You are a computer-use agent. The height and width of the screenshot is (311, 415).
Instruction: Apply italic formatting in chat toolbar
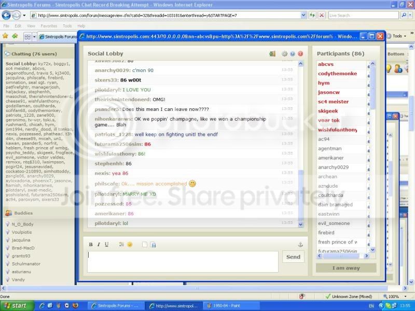pyautogui.click(x=99, y=244)
